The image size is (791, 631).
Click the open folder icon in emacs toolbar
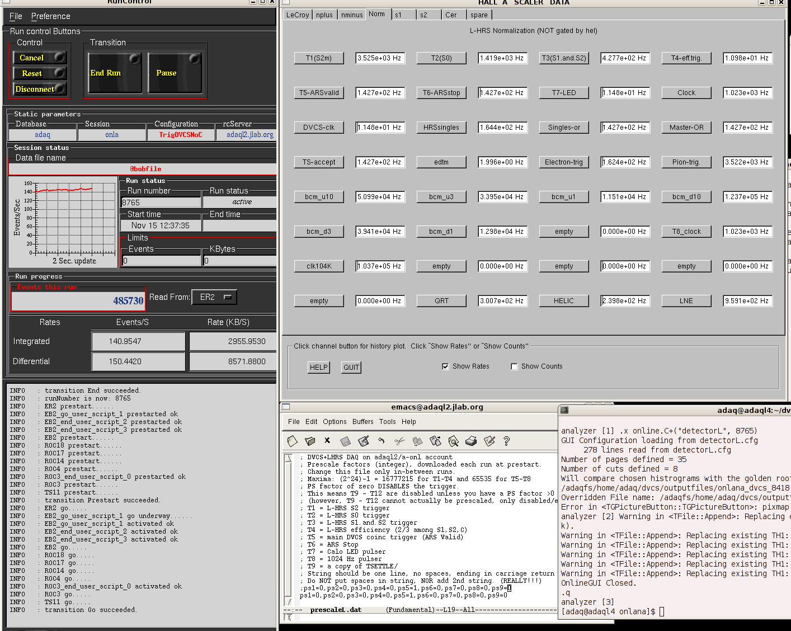[310, 441]
